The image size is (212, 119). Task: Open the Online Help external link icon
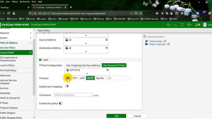pos(165,41)
